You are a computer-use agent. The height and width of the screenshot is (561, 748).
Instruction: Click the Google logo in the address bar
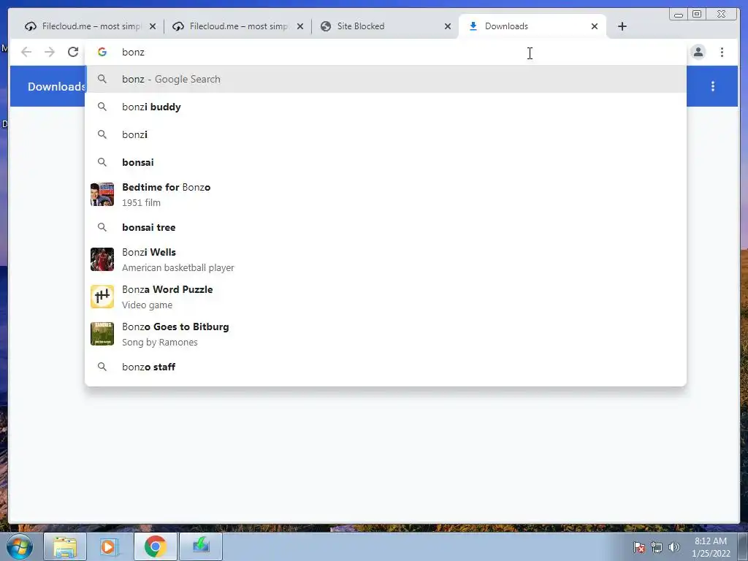(x=102, y=52)
